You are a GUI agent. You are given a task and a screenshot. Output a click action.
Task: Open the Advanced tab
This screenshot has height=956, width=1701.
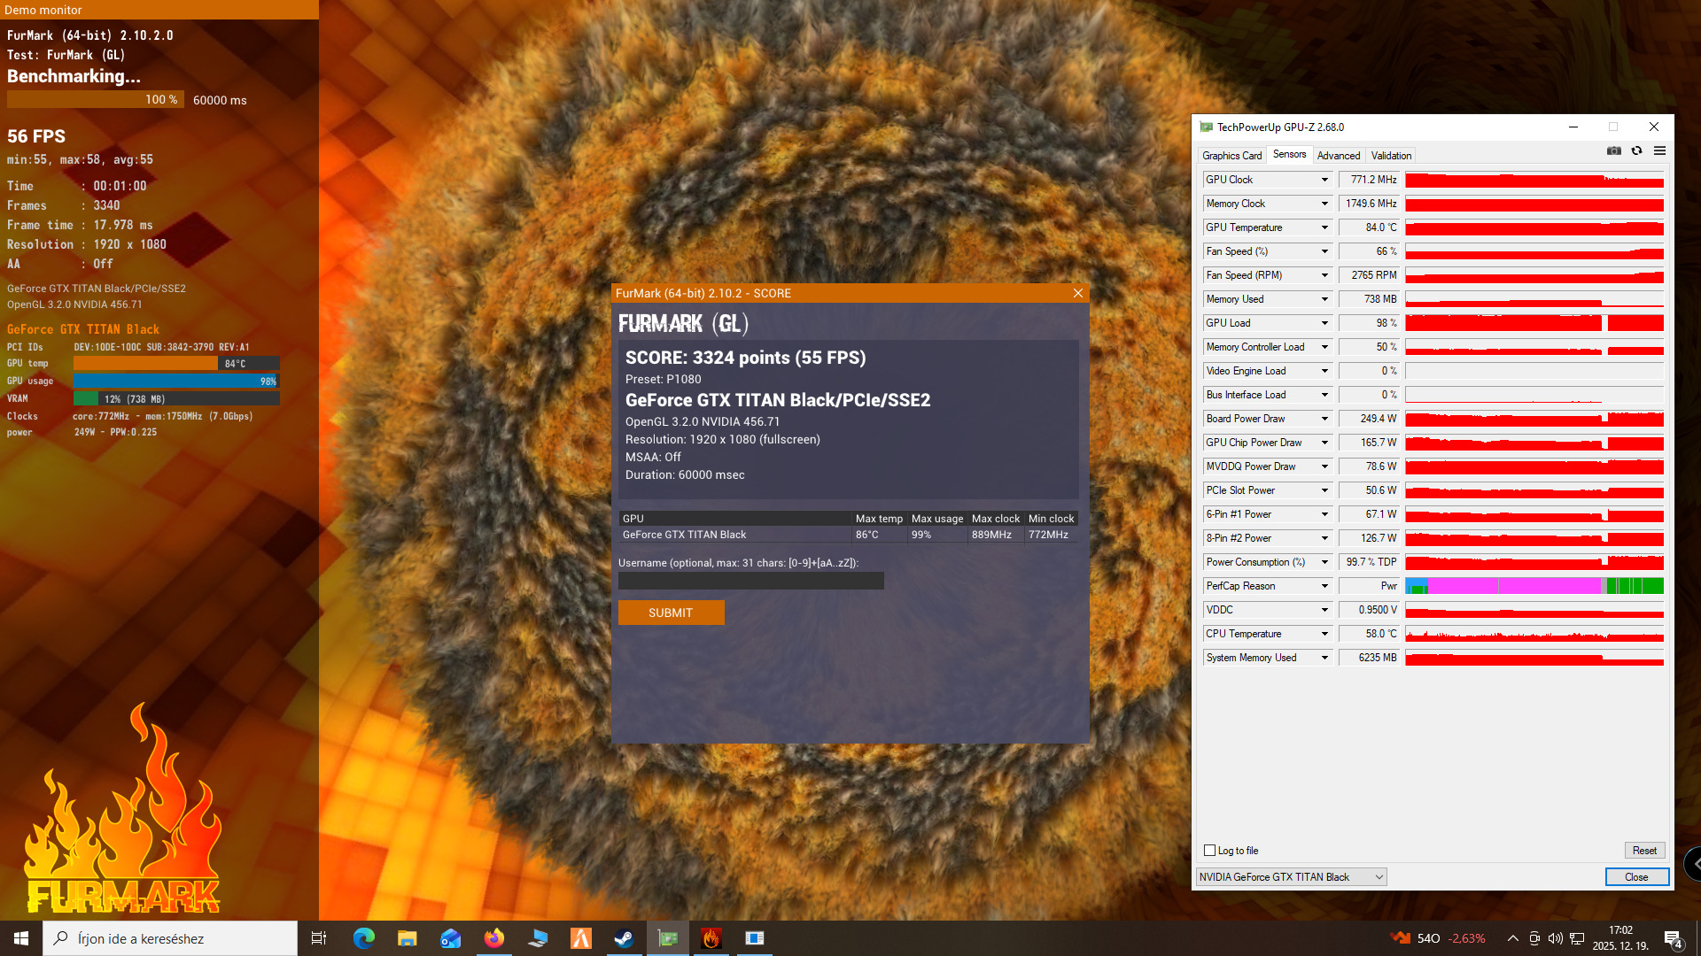1338,156
